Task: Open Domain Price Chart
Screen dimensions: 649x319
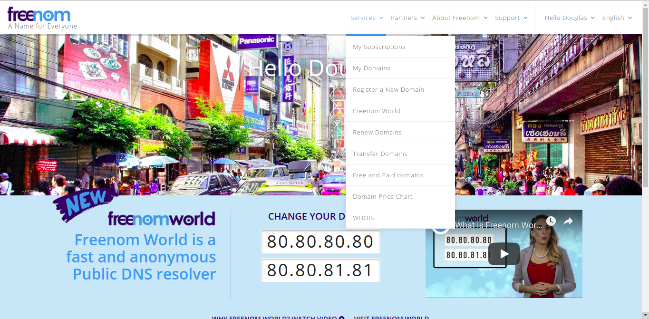Action: (x=400, y=196)
